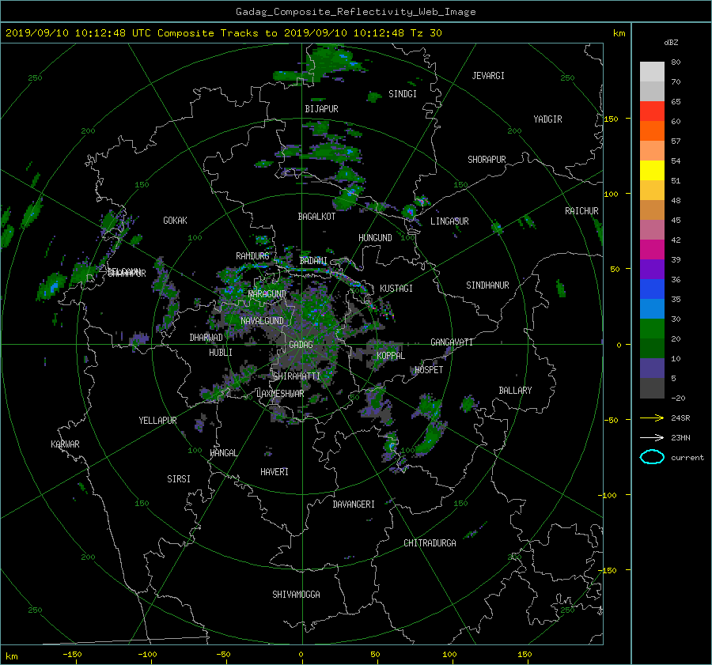Select the blue 36 dBZ color swatch
The height and width of the screenshot is (665, 712).
coord(652,289)
